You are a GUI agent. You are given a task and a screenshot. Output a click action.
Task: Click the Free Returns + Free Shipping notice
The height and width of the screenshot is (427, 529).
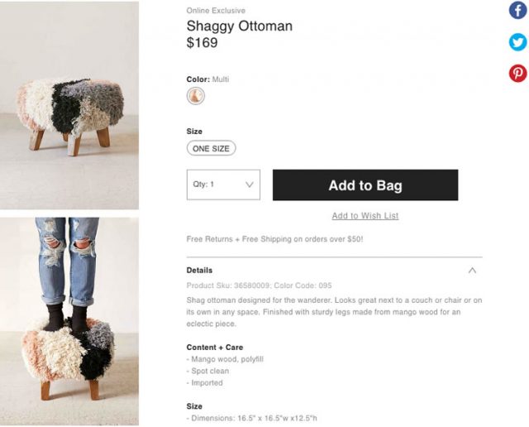click(275, 239)
